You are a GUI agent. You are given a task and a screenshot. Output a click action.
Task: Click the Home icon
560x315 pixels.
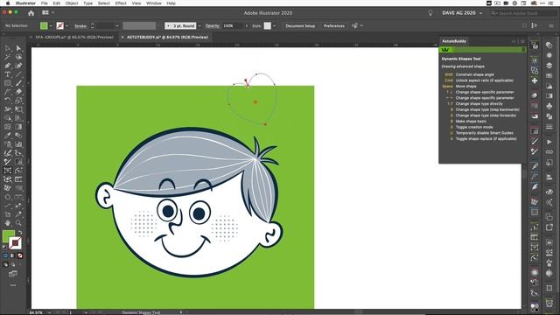click(31, 13)
